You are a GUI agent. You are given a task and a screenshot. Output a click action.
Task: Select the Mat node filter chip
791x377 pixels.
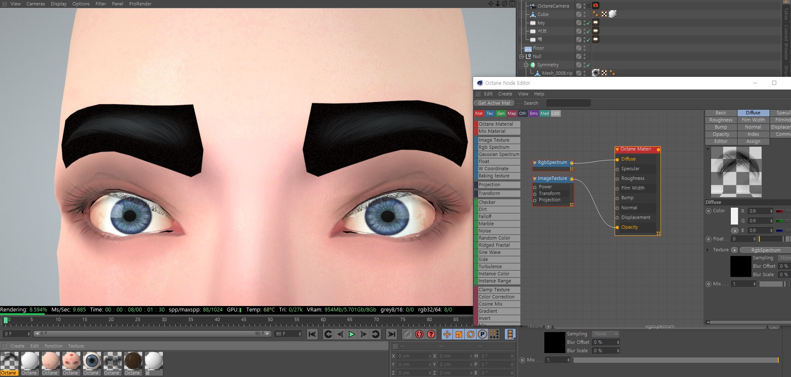coord(479,113)
